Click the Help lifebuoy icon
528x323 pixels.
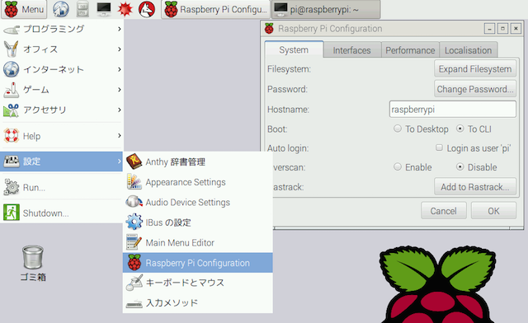pos(11,136)
